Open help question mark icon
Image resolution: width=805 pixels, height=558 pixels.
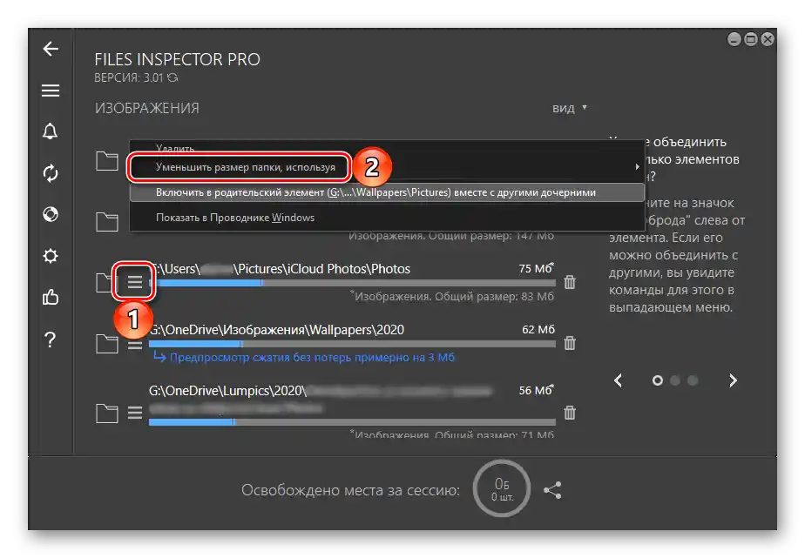(x=51, y=339)
